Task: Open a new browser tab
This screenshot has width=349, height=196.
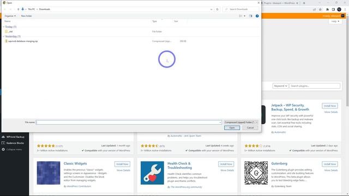Action: 304,3
